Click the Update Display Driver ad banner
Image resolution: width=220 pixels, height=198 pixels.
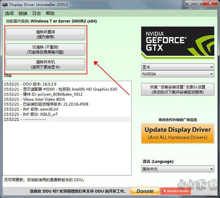coord(177,133)
